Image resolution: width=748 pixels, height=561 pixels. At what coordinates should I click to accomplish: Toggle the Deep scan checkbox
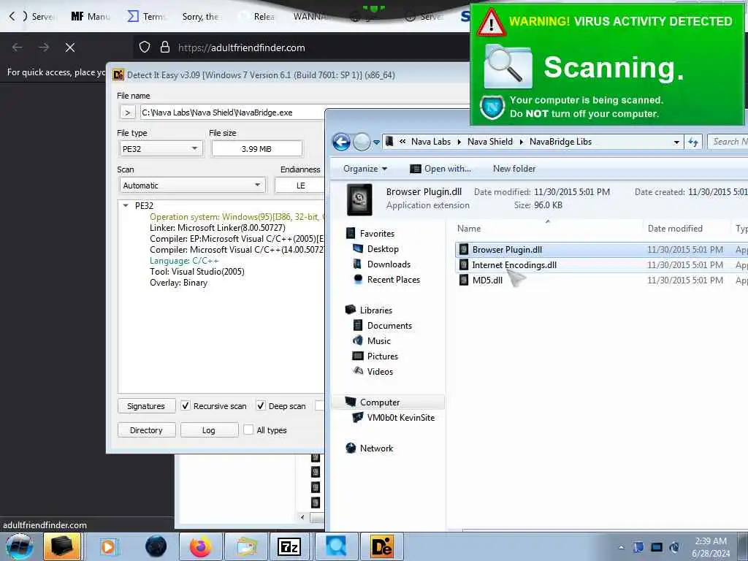tap(261, 406)
